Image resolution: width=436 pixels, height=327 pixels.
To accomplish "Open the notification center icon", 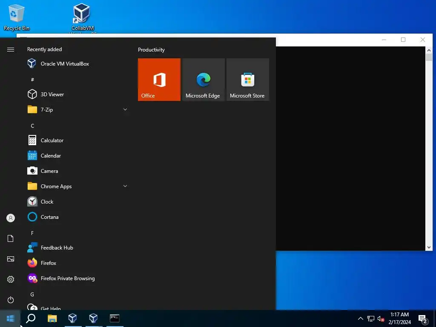I will pos(423,319).
